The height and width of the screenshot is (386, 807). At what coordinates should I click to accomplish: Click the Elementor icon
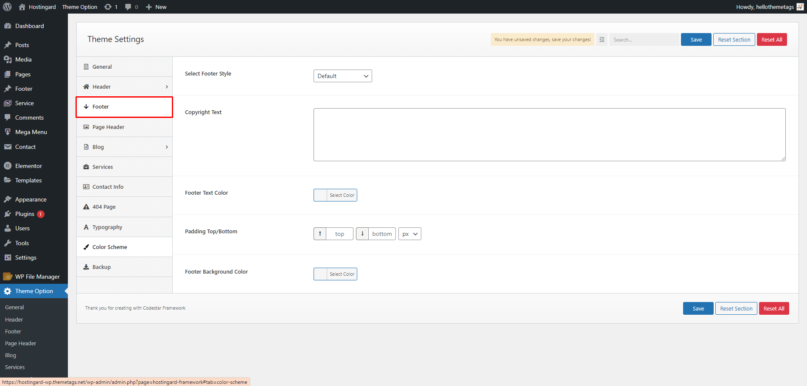pyautogui.click(x=8, y=166)
